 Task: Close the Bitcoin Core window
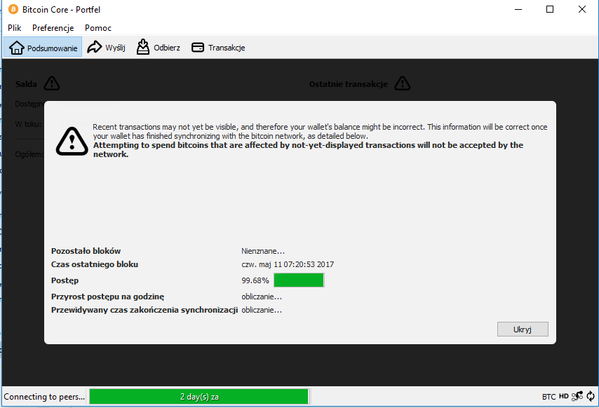(x=581, y=9)
